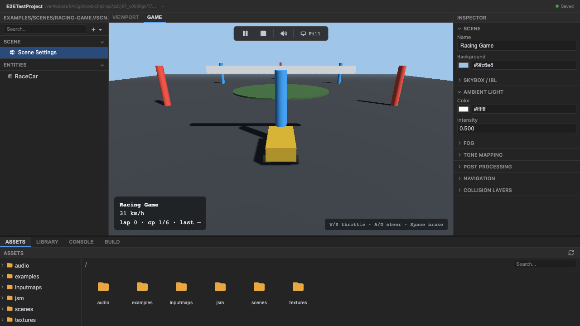
Task: Open the Library tab
Action: (47, 242)
